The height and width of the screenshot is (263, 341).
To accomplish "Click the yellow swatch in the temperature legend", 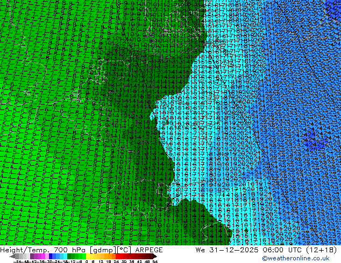I will [x=88, y=257].
